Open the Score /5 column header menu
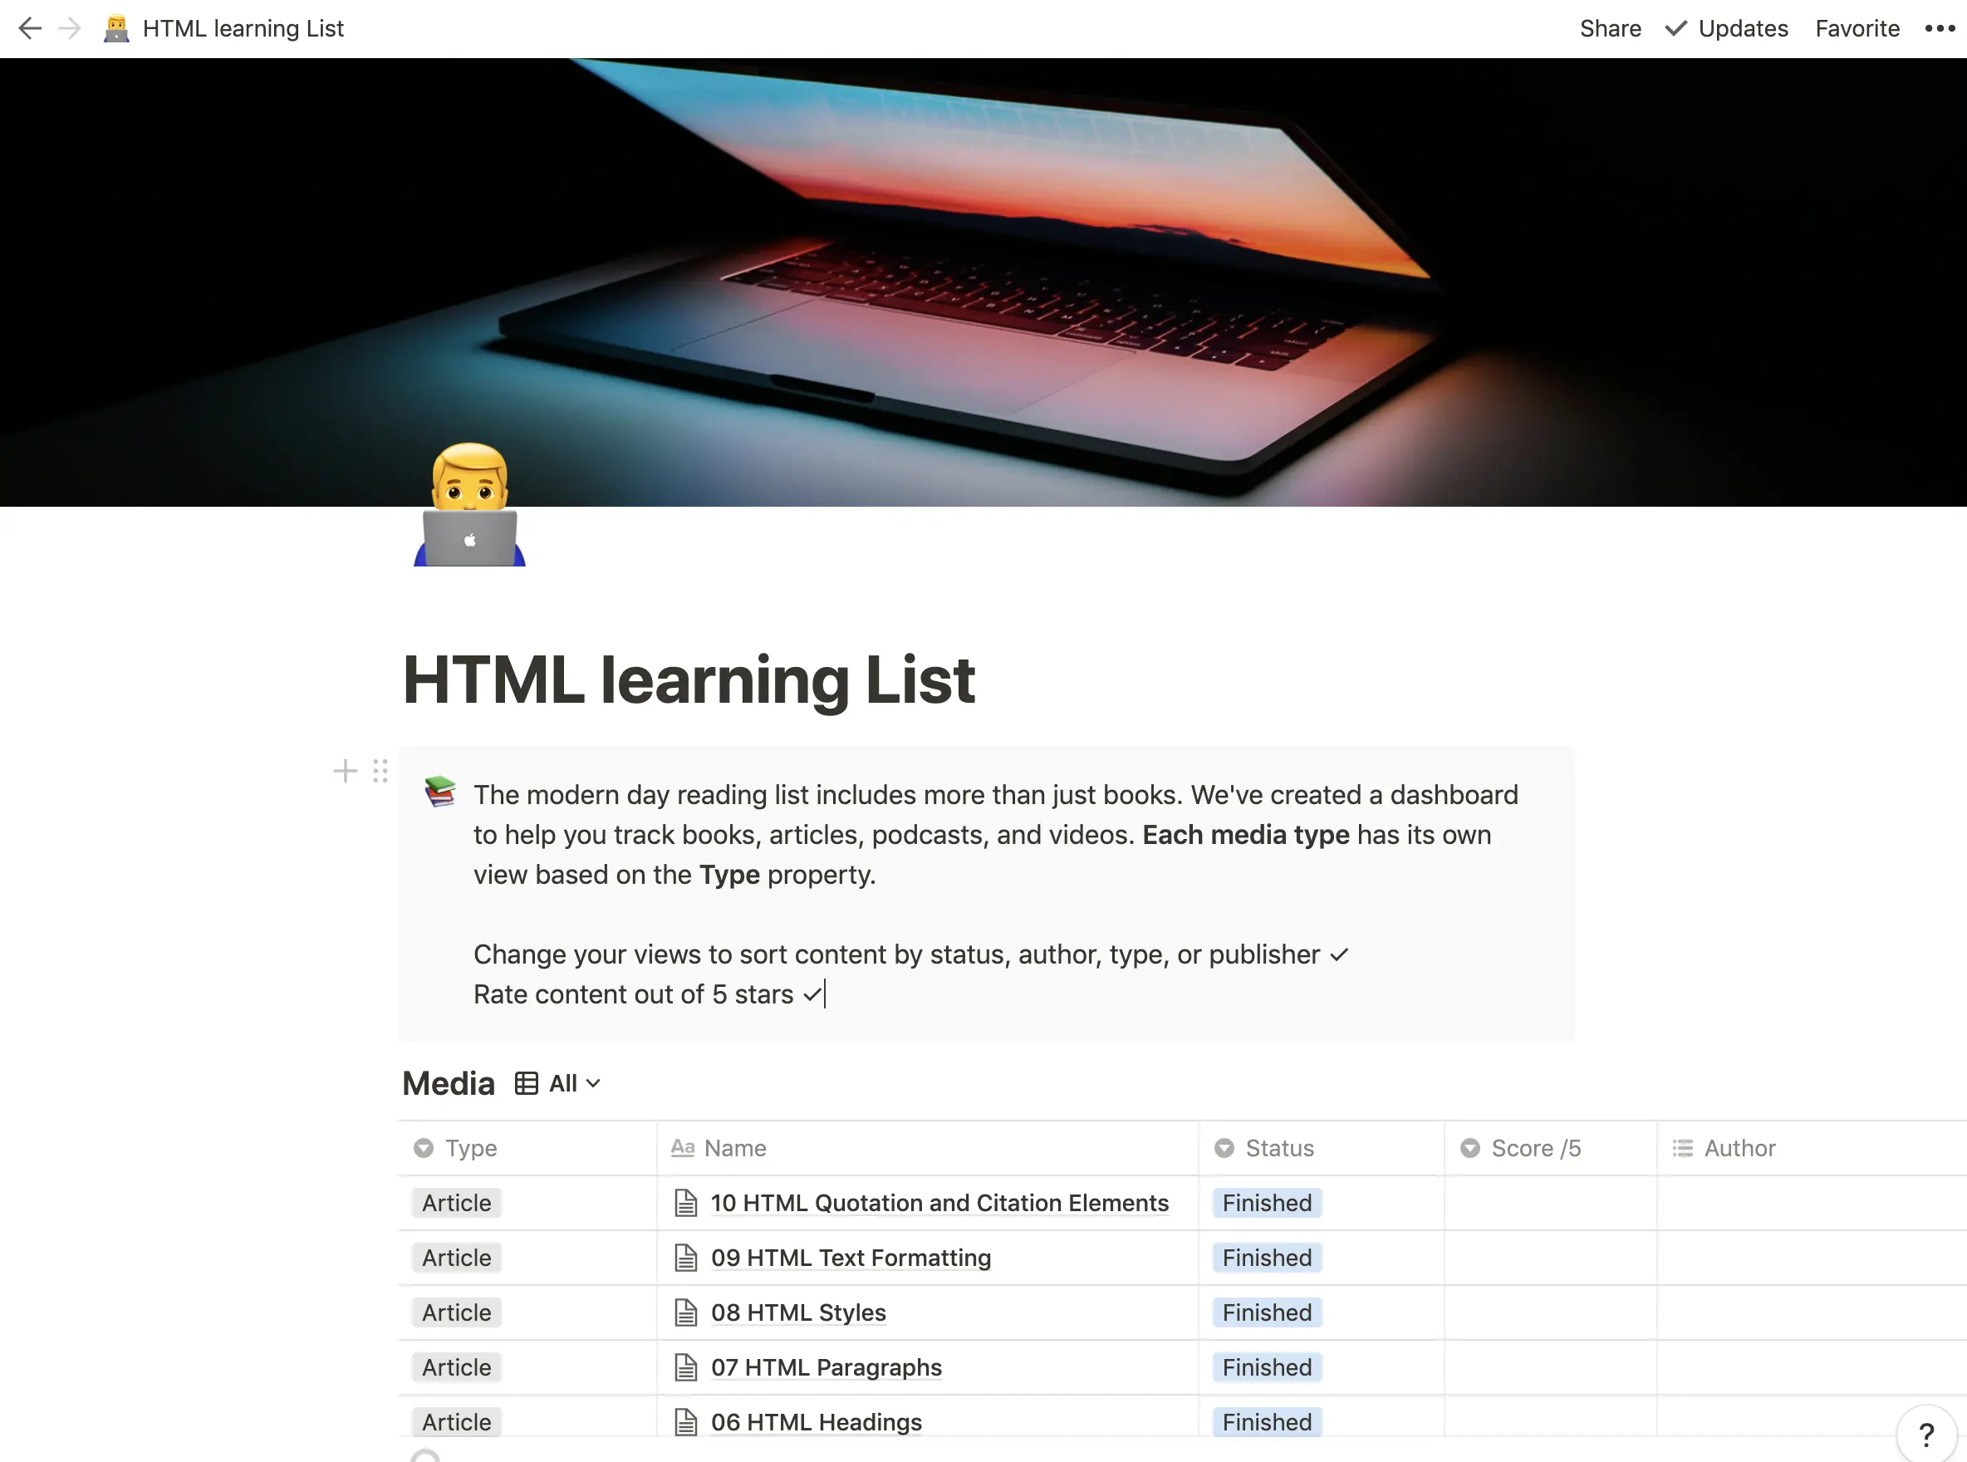Viewport: 1967px width, 1462px height. pos(1535,1148)
